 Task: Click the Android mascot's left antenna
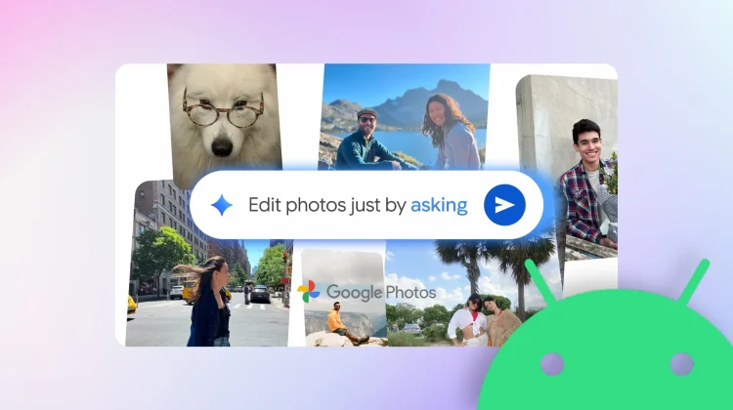pos(537,283)
